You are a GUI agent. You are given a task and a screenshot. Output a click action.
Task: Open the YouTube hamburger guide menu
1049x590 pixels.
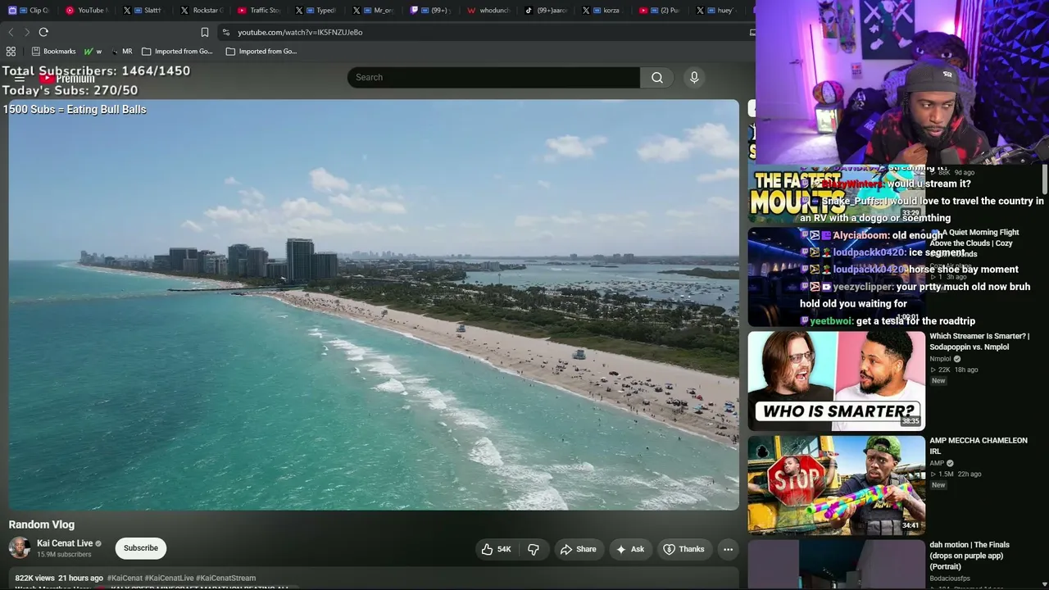[20, 79]
